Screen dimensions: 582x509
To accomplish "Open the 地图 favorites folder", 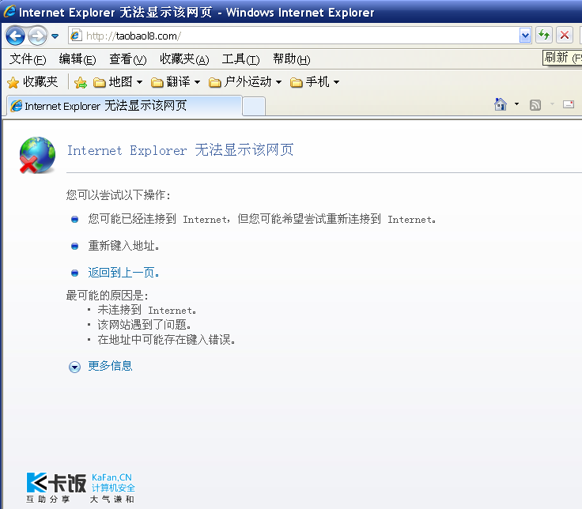I will [118, 82].
